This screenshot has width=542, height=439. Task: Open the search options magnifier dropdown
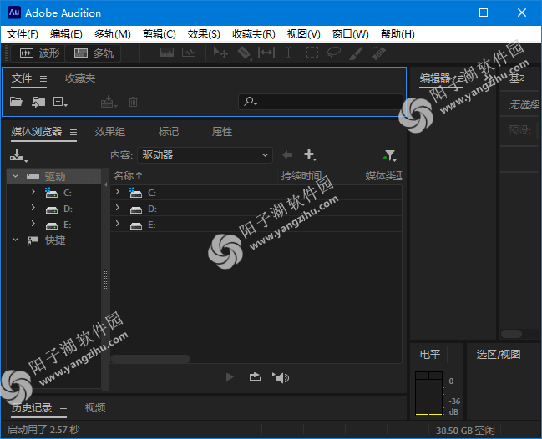(251, 102)
